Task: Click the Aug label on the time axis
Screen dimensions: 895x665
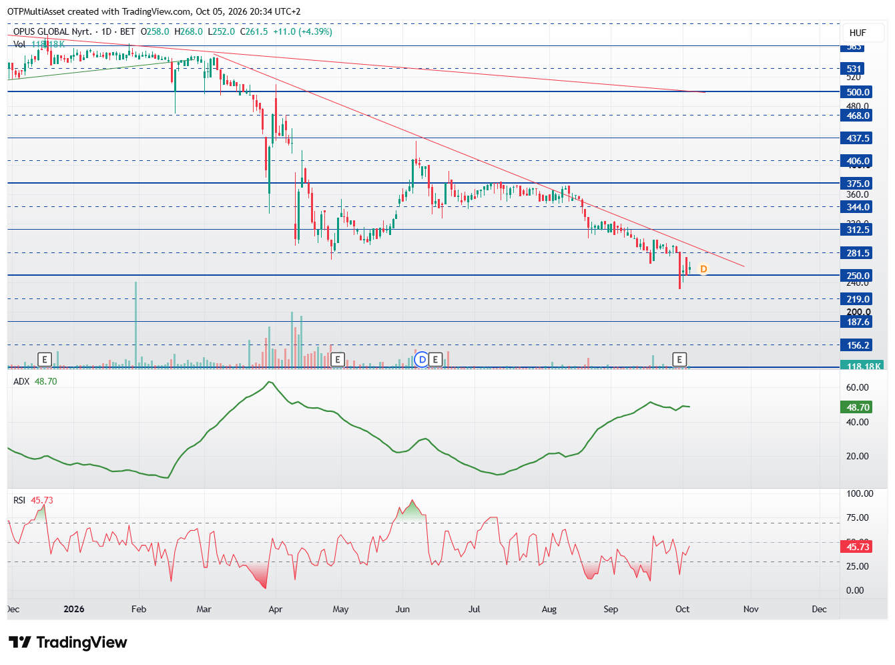Action: point(549,609)
